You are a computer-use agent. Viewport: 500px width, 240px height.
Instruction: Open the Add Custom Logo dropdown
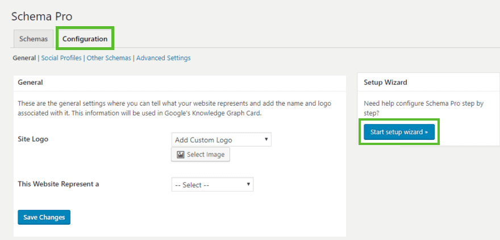pyautogui.click(x=221, y=140)
